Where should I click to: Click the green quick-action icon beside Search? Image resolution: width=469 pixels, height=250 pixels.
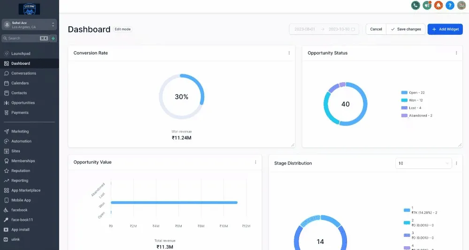point(53,39)
